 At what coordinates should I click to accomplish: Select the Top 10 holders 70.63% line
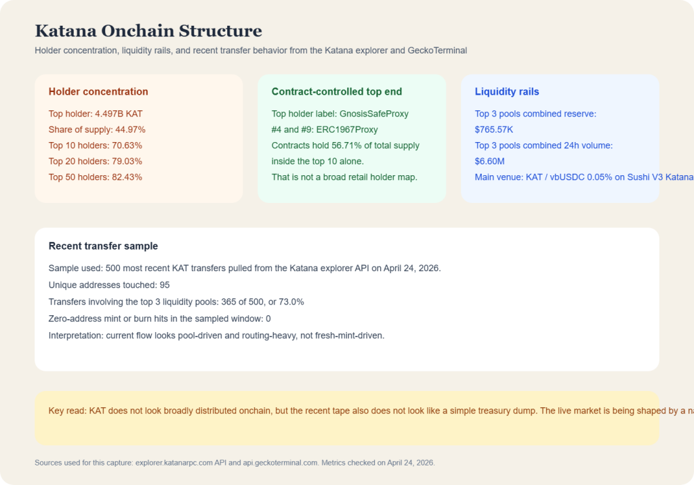[95, 145]
